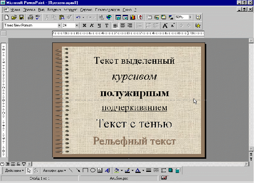Open the Office Assistant help icon
The image size is (254, 183).
coord(198,17)
